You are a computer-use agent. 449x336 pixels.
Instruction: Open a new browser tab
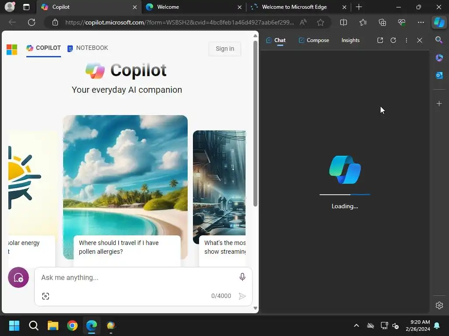[x=359, y=7]
